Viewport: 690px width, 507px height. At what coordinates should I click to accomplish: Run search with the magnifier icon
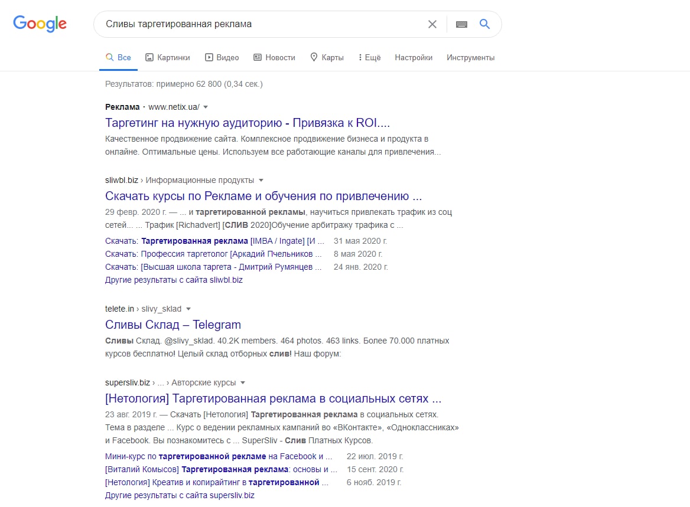pos(484,24)
